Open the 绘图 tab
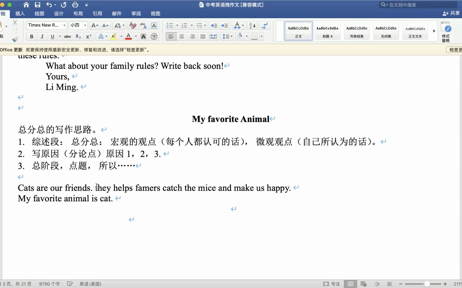The height and width of the screenshot is (288, 462). point(39,13)
